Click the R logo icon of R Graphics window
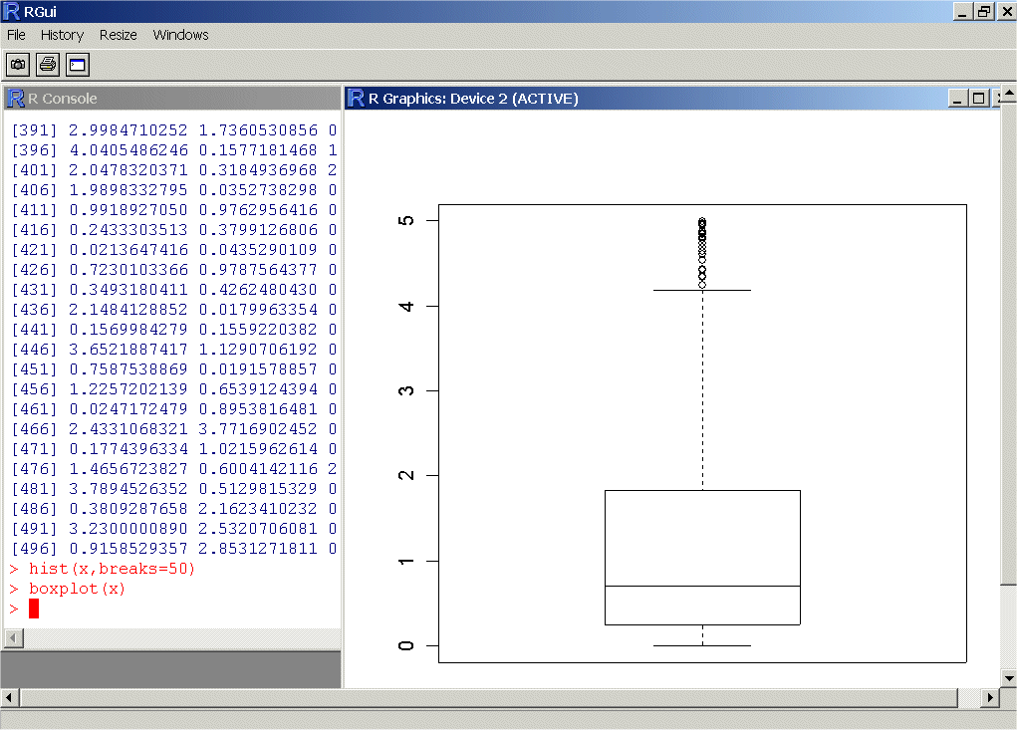 pyautogui.click(x=356, y=98)
